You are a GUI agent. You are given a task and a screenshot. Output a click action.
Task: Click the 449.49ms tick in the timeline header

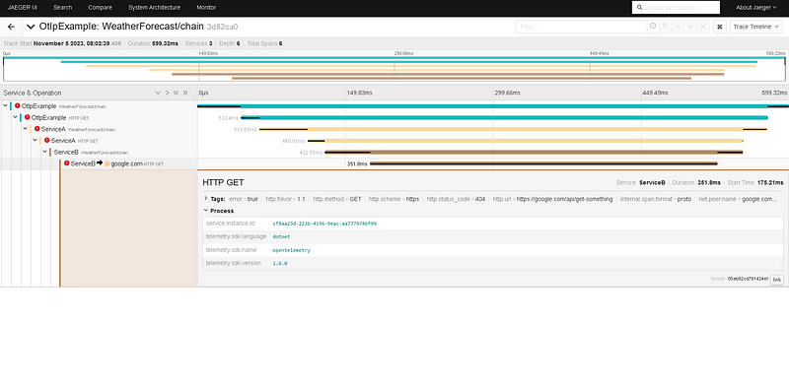point(656,93)
